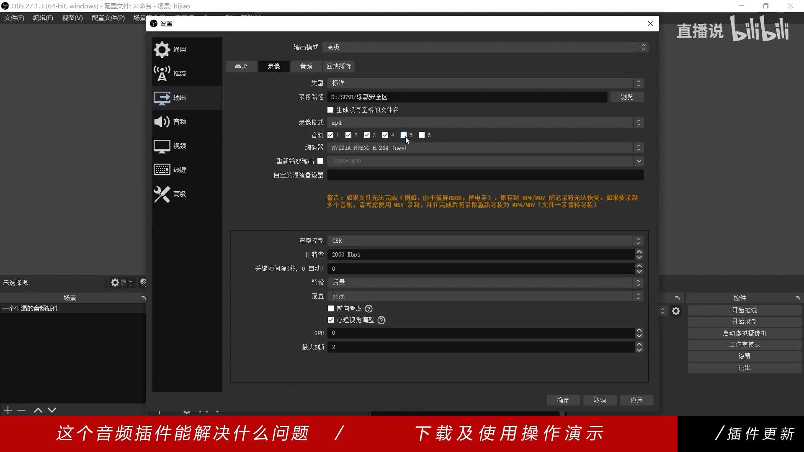The width and height of the screenshot is (804, 452).
Task: Toggle 生成没有空格的文件名 checkbox
Action: [330, 110]
